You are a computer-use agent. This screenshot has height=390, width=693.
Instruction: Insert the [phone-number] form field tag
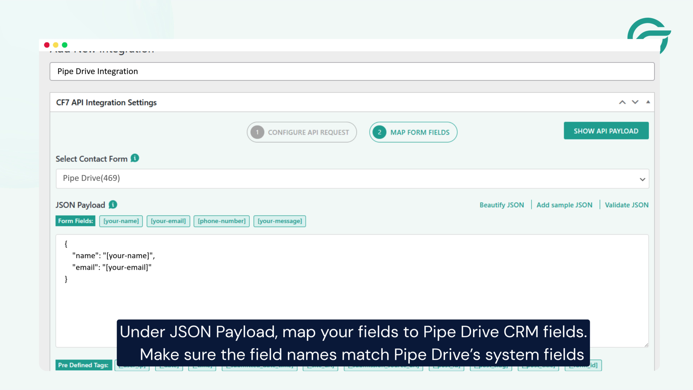click(221, 221)
